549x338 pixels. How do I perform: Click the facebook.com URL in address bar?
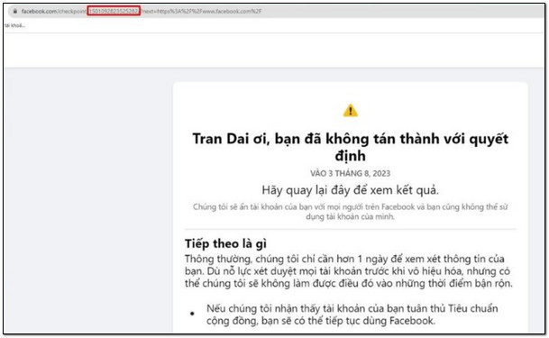point(142,11)
